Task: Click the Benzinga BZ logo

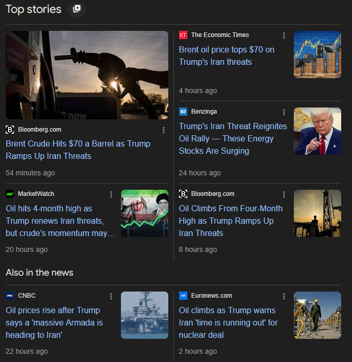Action: point(183,112)
